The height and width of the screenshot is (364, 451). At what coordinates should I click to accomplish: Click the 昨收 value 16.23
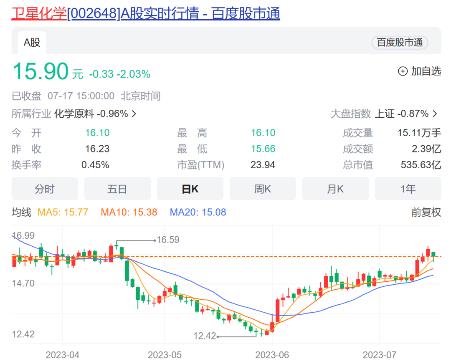97,149
